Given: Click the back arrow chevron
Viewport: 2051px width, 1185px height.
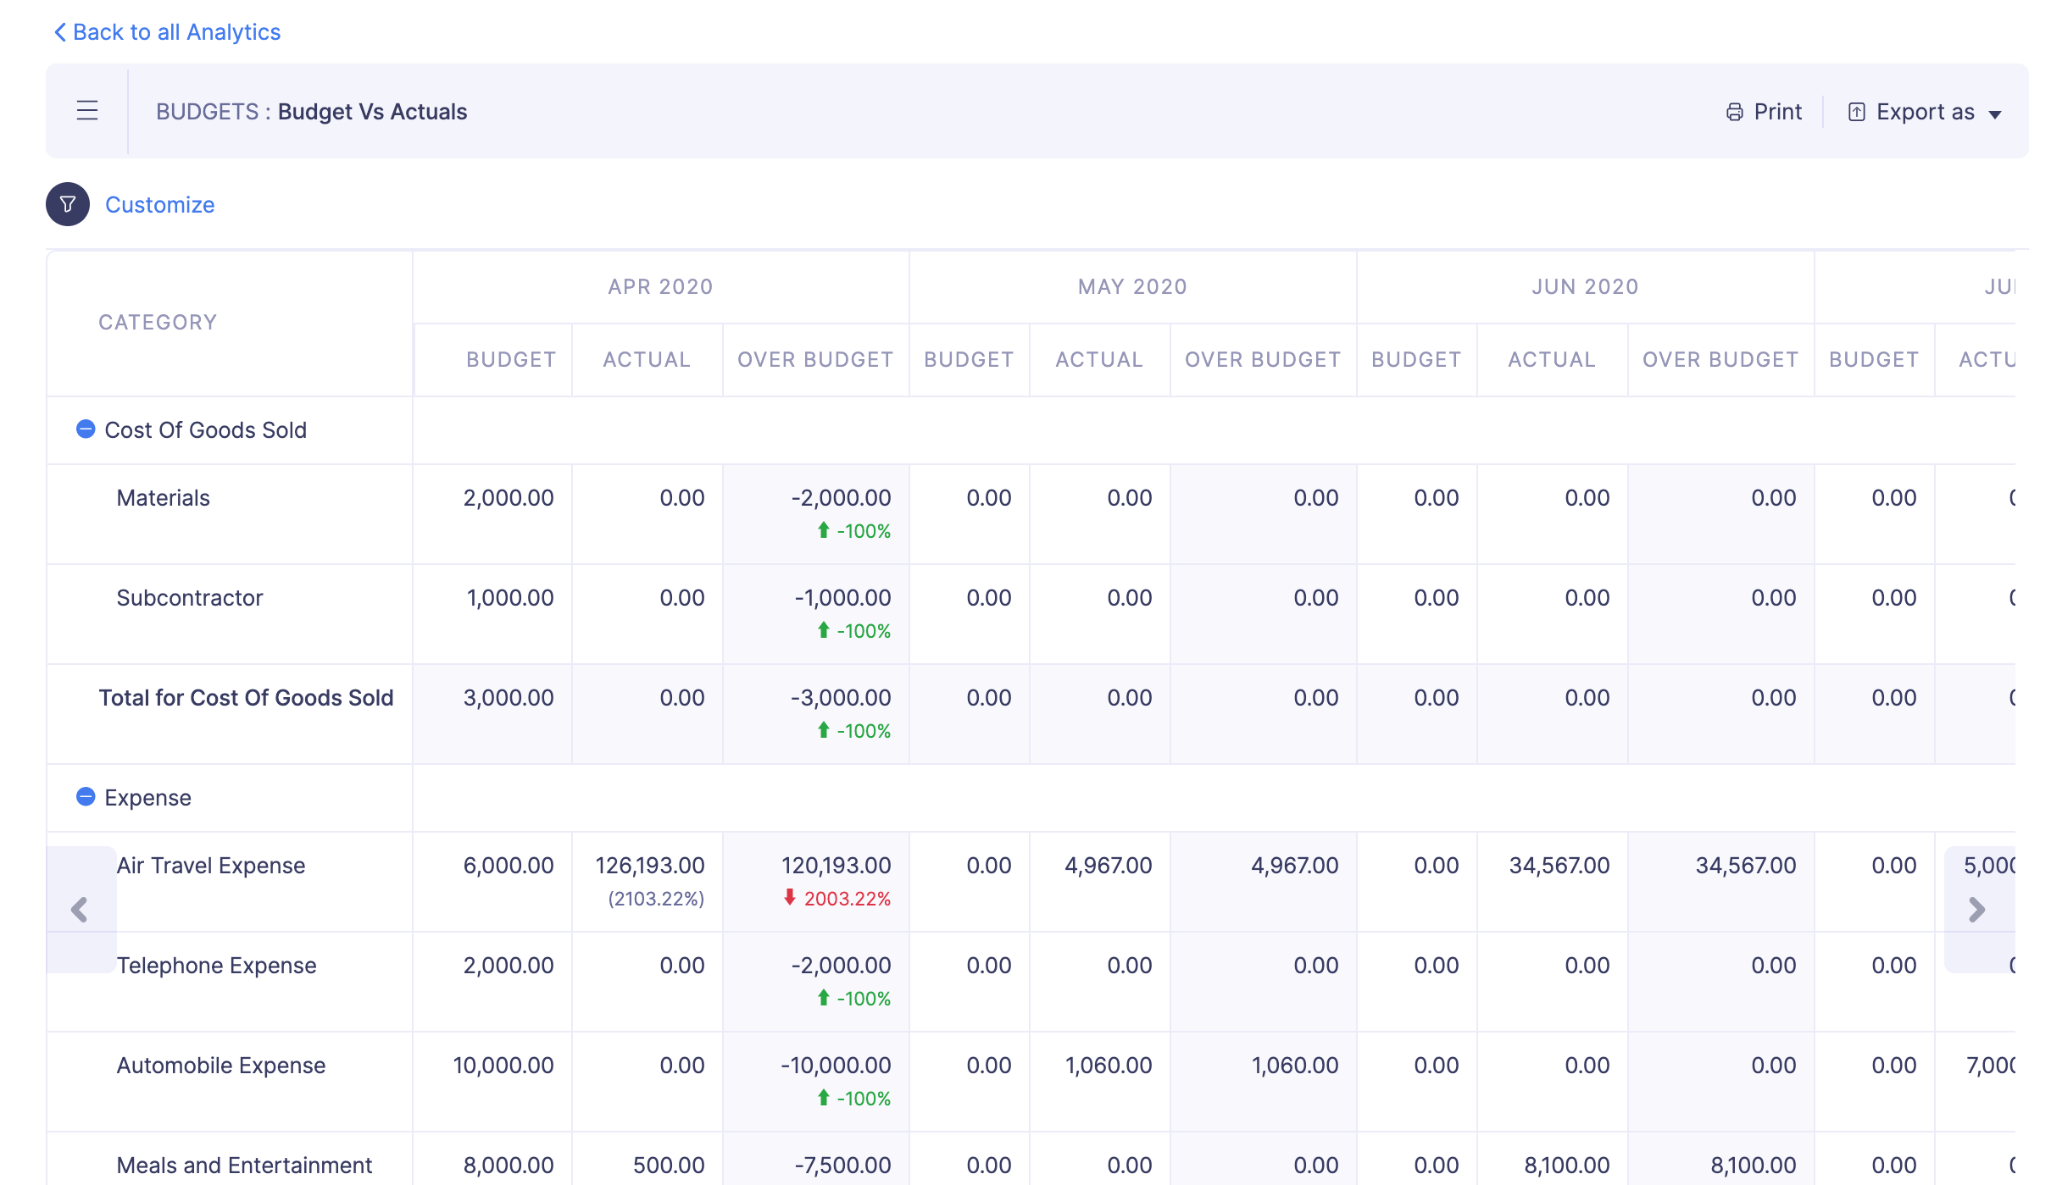Looking at the screenshot, I should tap(60, 32).
